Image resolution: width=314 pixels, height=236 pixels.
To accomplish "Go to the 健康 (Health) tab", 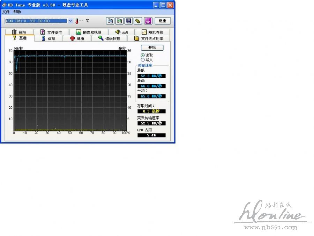I will [77, 38].
